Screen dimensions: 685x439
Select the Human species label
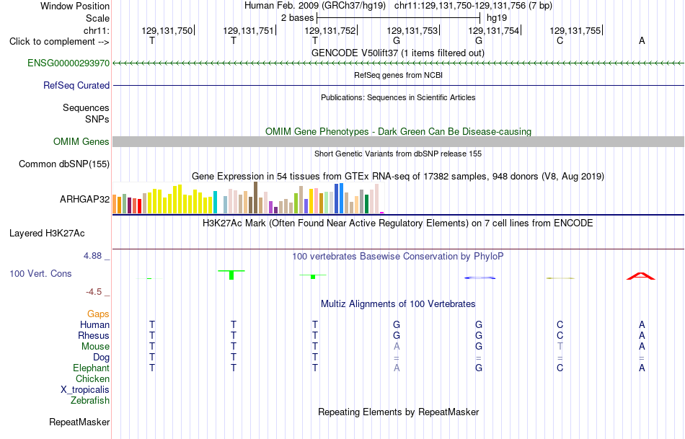[94, 324]
